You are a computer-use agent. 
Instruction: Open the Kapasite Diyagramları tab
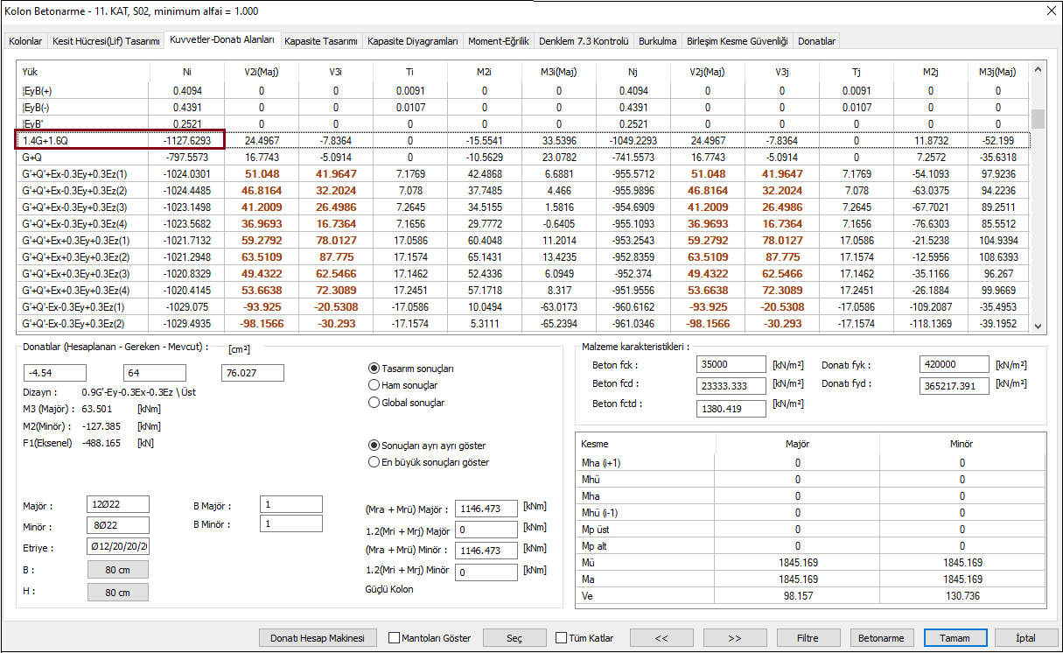[x=412, y=41]
